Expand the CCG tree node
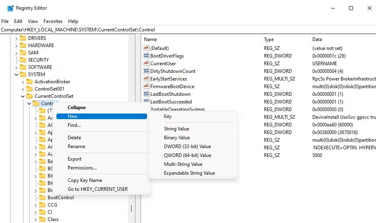Image resolution: width=376 pixels, height=223 pixels. tap(36, 205)
